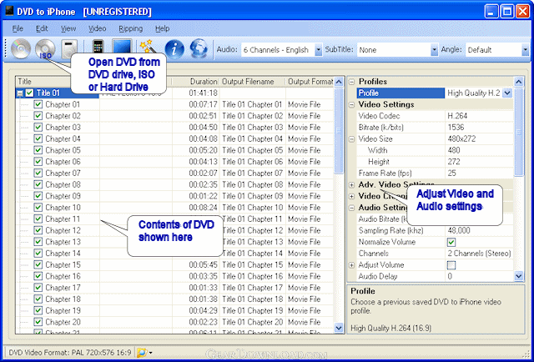This screenshot has width=534, height=362.
Task: Disable the Normalize Volume checkbox
Action: (451, 242)
